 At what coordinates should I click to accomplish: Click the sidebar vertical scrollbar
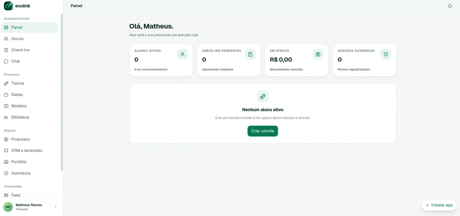coord(62,92)
